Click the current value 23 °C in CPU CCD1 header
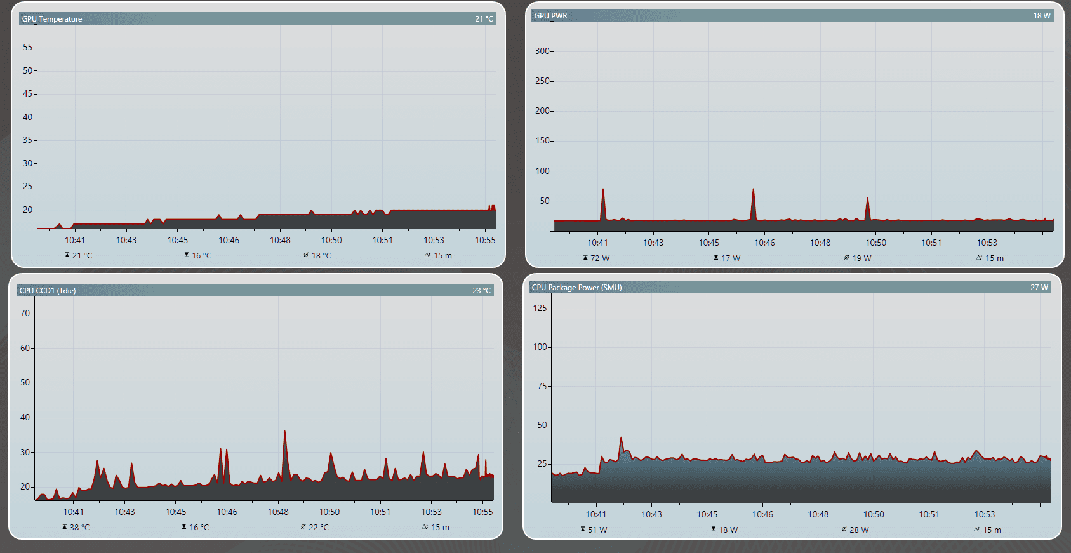The height and width of the screenshot is (553, 1071). 481,291
